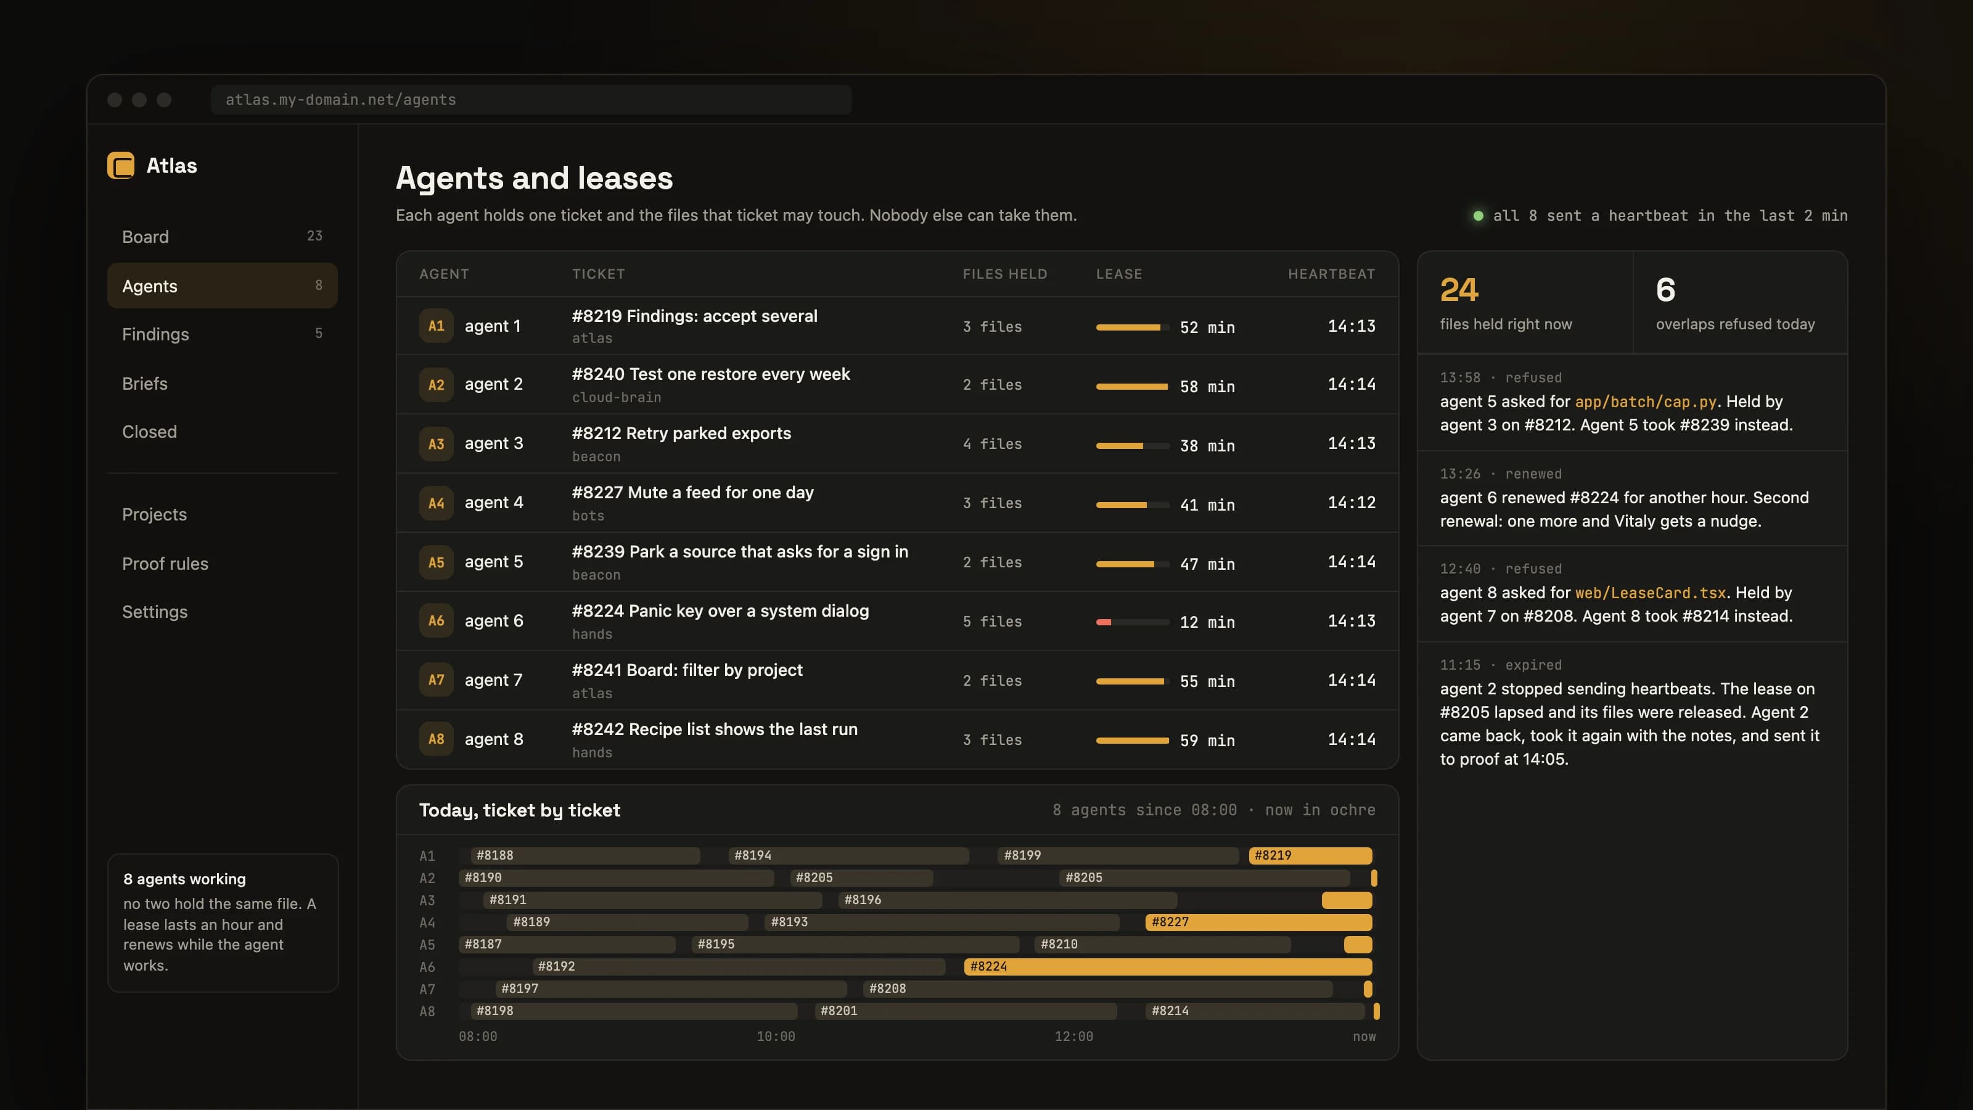The width and height of the screenshot is (1973, 1110).
Task: Open the Board page in sidebar
Action: (x=222, y=237)
